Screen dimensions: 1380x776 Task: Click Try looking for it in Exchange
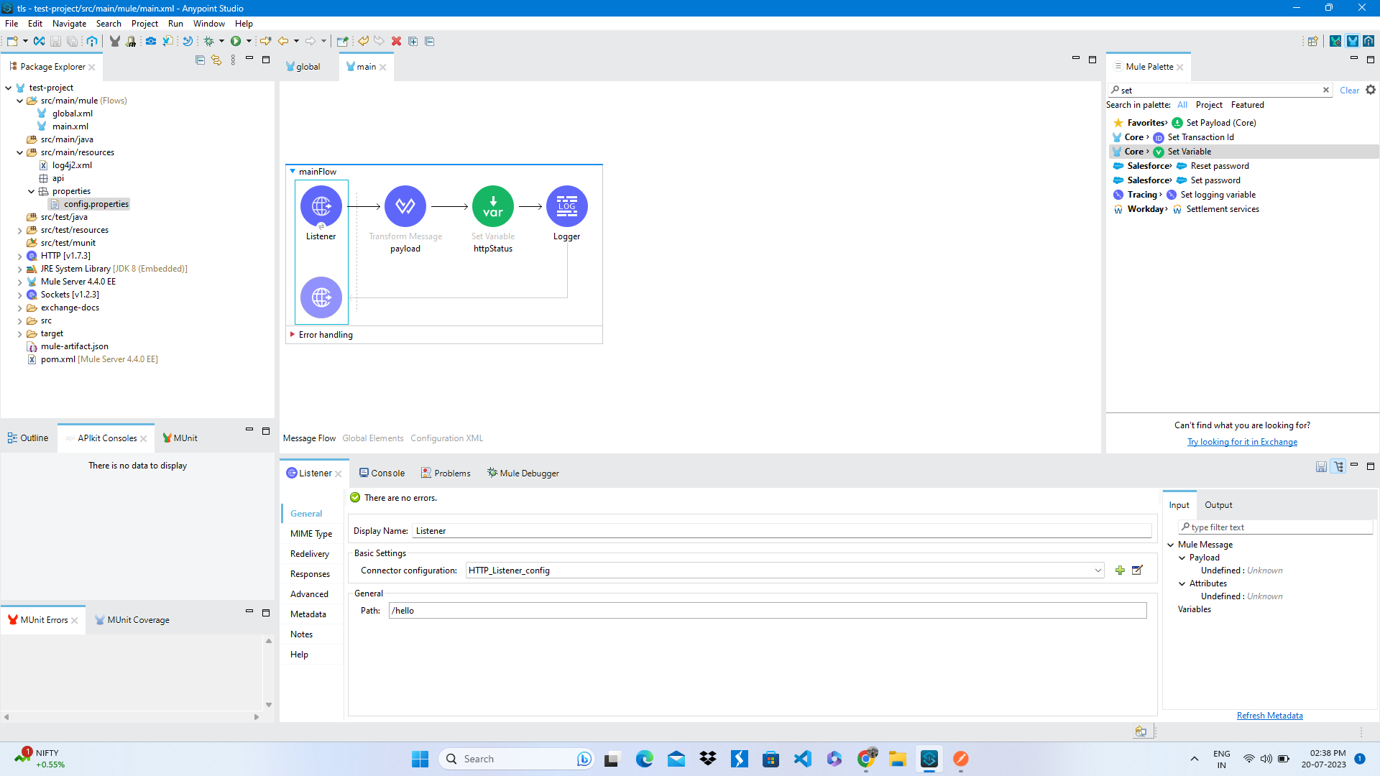pyautogui.click(x=1242, y=442)
